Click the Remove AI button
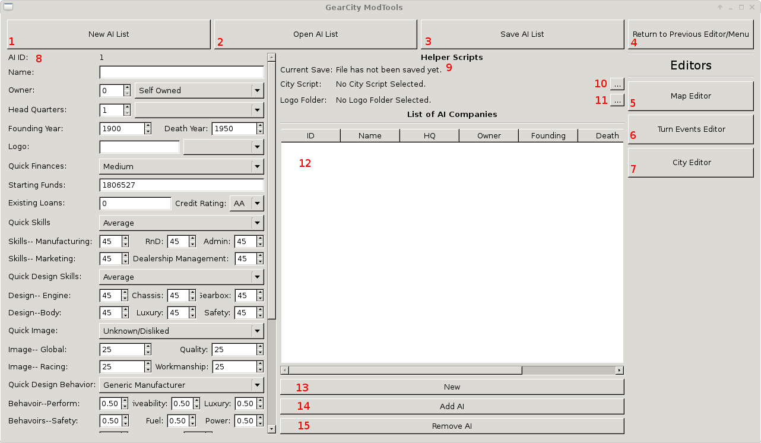761x443 pixels. 452,426
